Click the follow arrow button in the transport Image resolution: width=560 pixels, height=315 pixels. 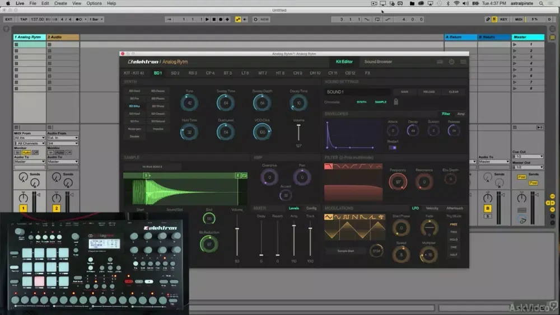tap(169, 19)
